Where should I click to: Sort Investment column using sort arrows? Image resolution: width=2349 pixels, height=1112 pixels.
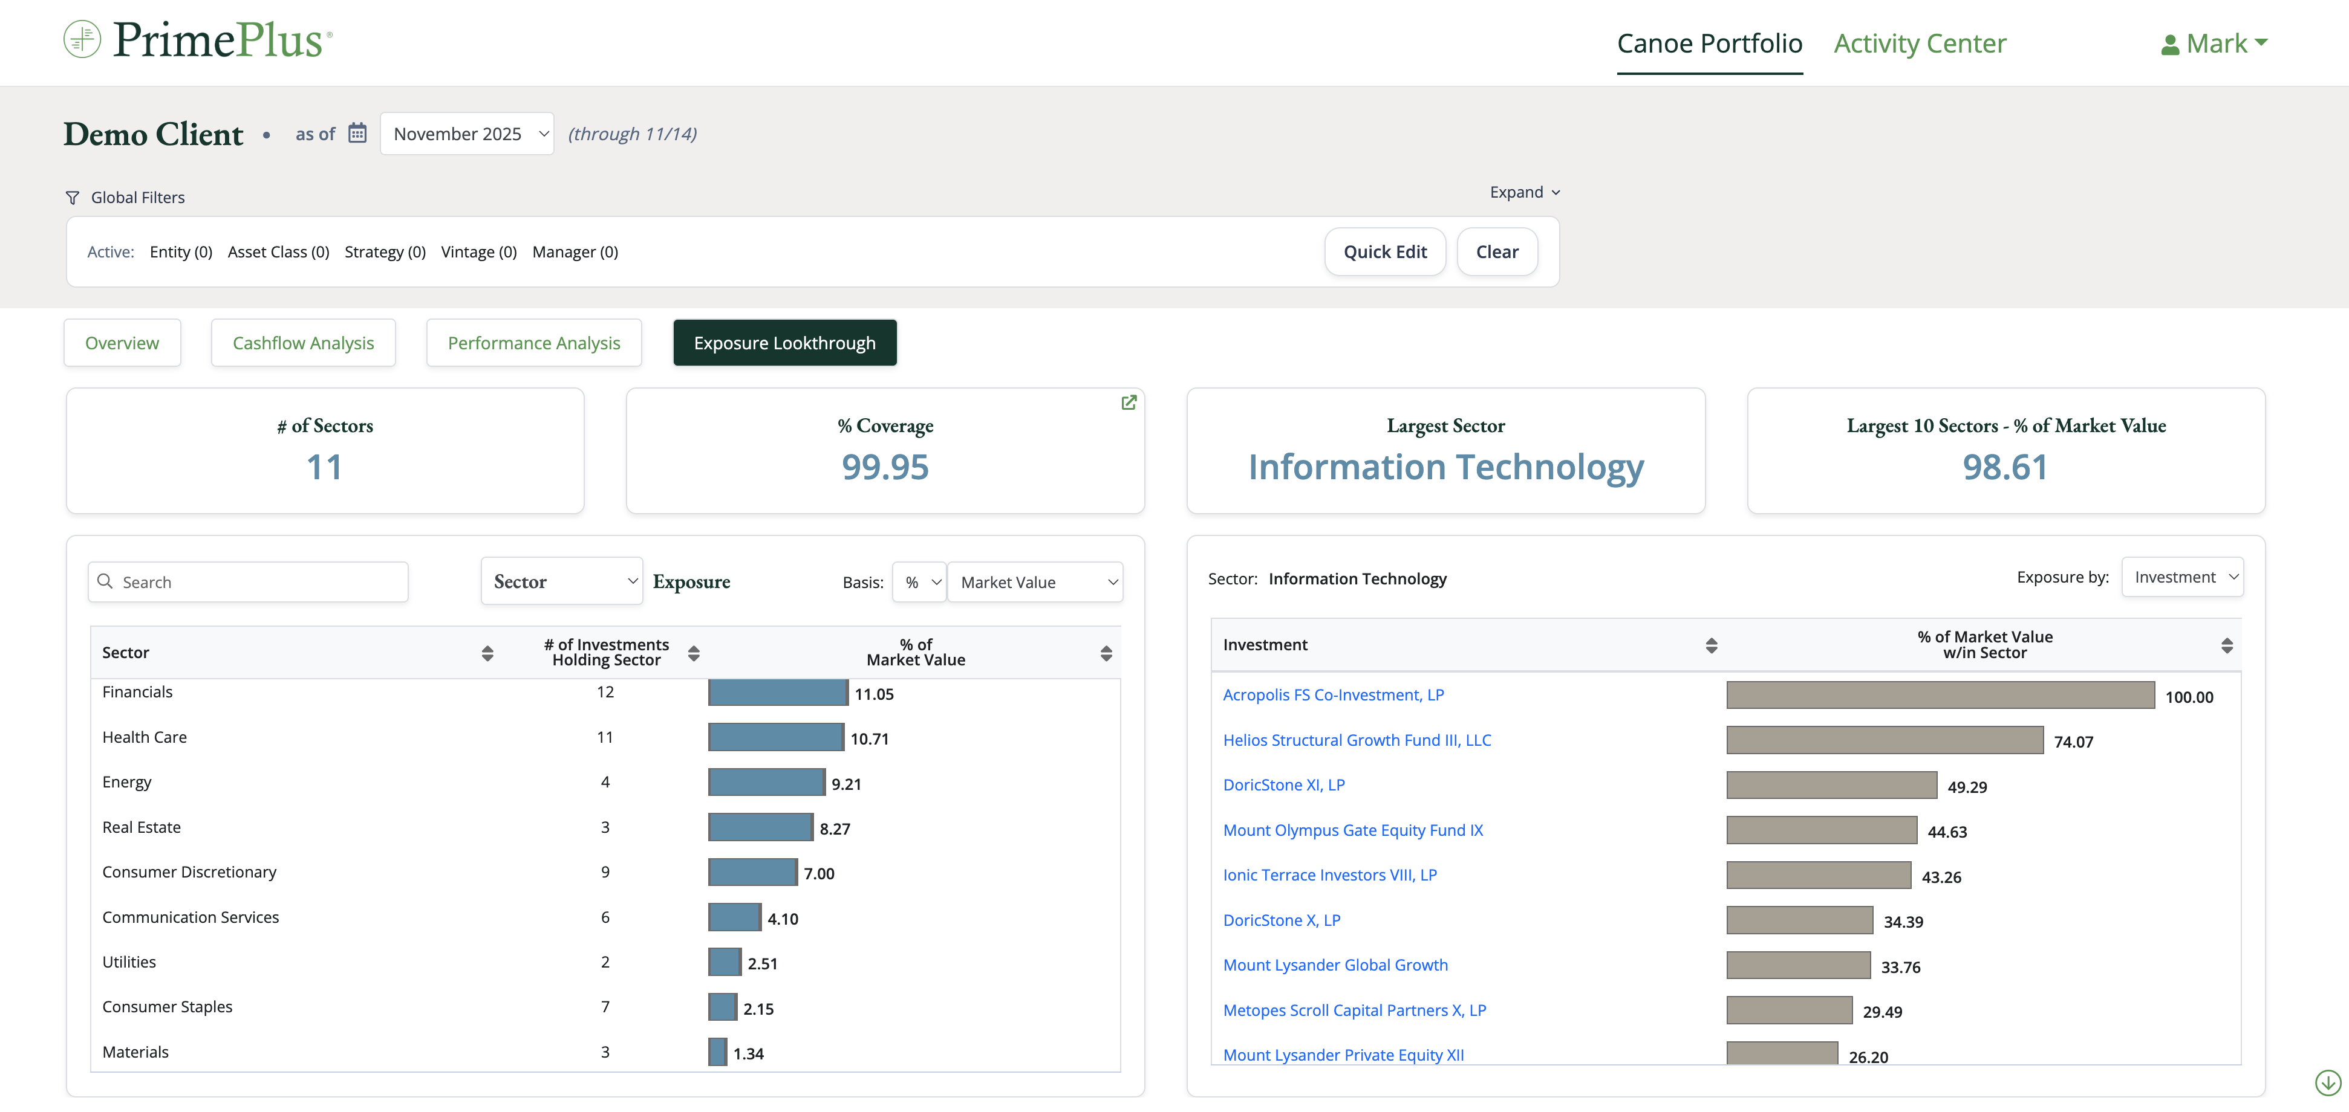[1711, 645]
